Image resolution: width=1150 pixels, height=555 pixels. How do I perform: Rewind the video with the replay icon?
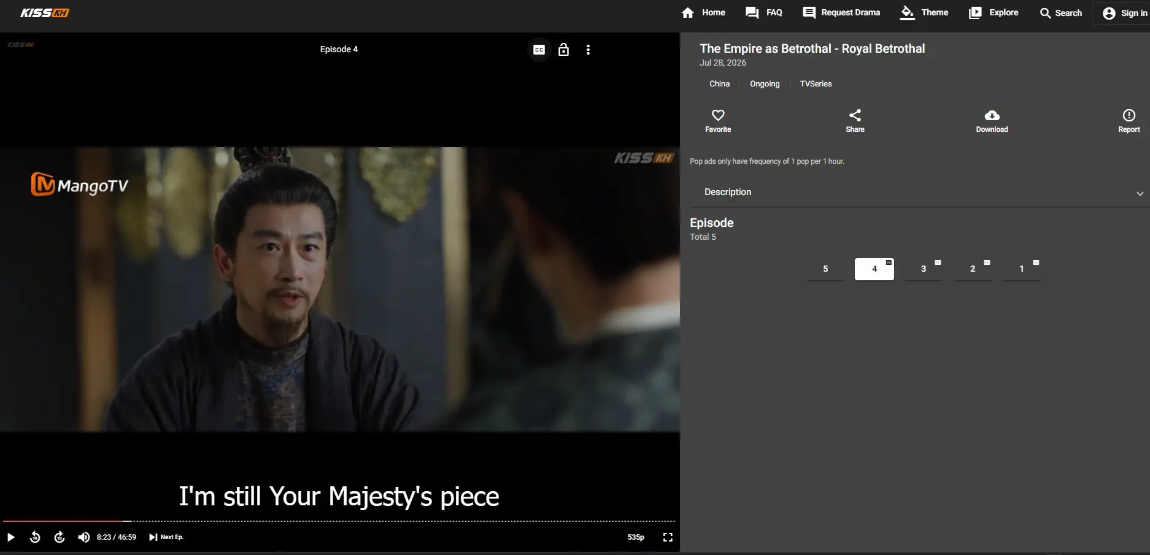pos(35,537)
